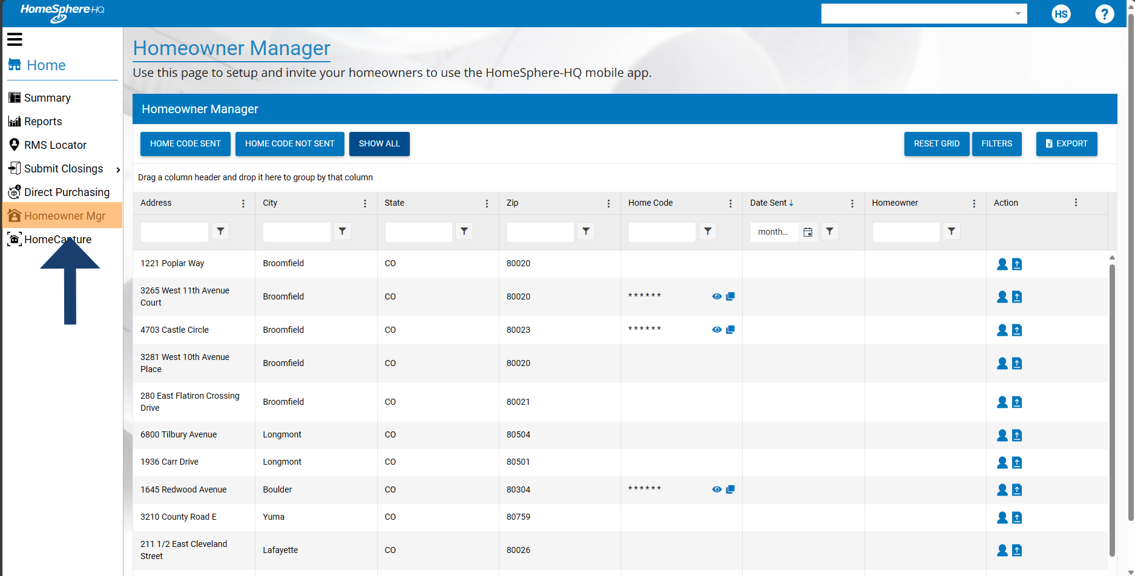Click the Date Sent filter funnel icon

830,231
